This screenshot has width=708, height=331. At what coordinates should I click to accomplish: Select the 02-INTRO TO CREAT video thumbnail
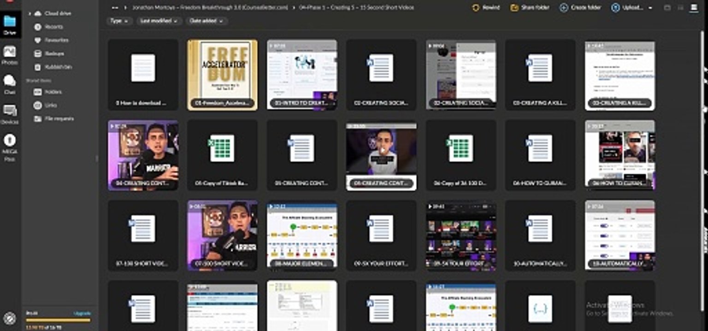[x=302, y=74]
